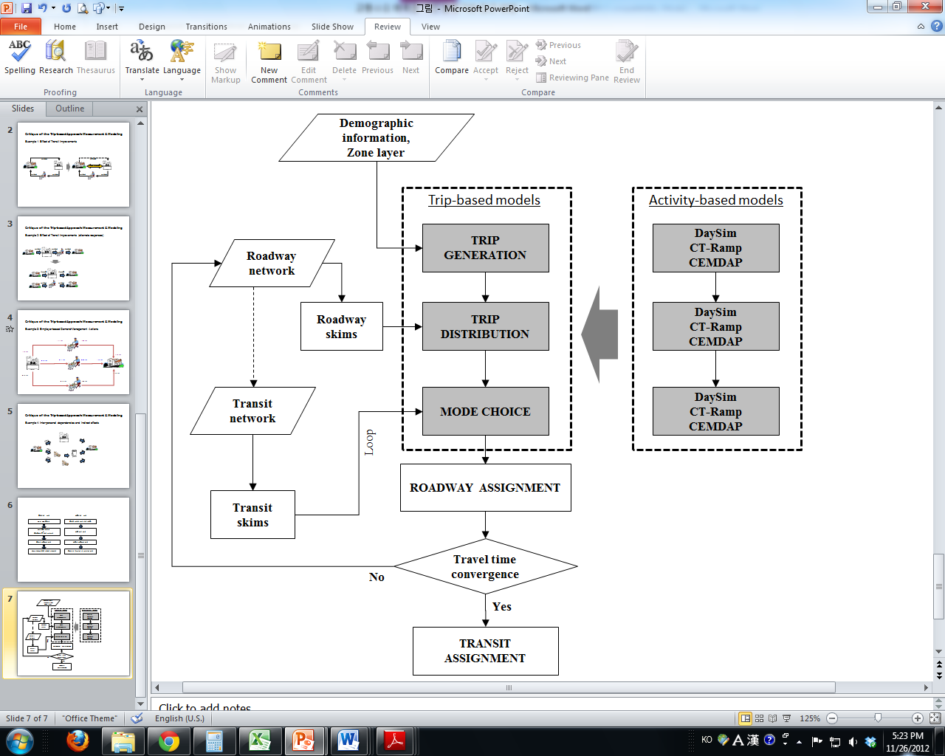Switch to the Insert tab
Screen dimensions: 945x756
[107, 27]
